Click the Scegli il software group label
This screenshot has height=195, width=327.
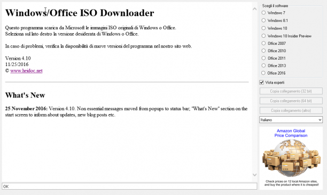click(275, 6)
